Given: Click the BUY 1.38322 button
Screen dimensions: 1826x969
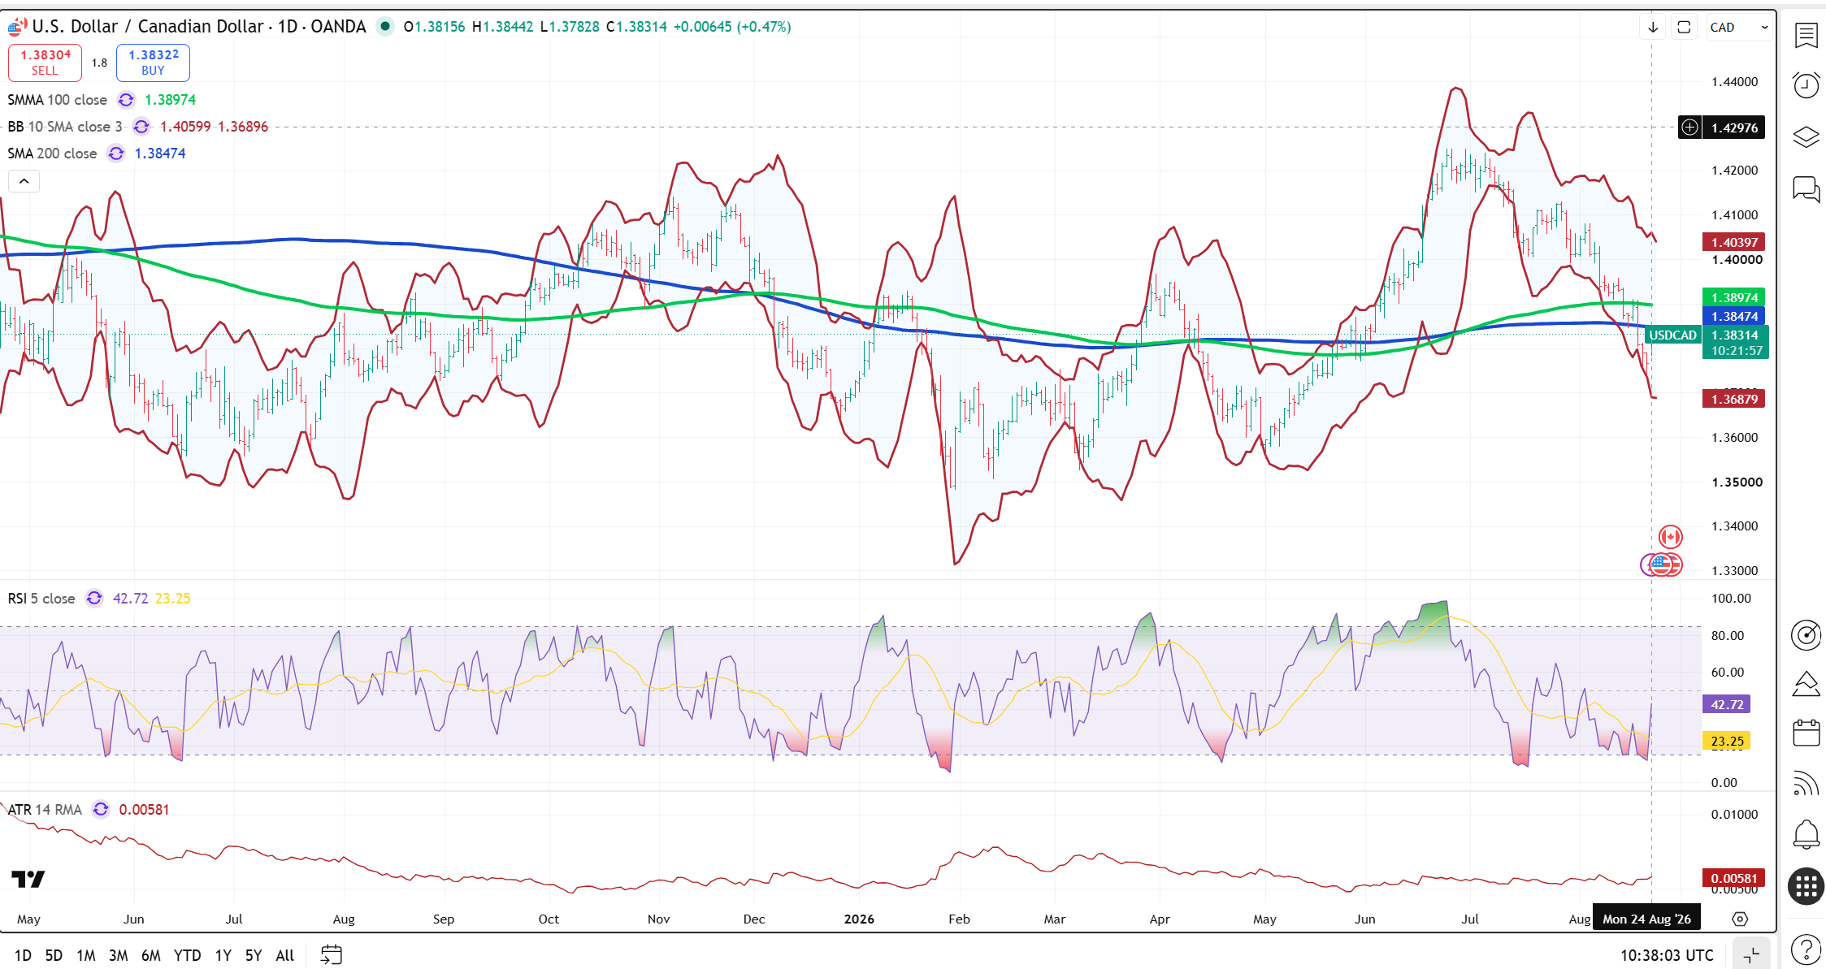Looking at the screenshot, I should [153, 63].
